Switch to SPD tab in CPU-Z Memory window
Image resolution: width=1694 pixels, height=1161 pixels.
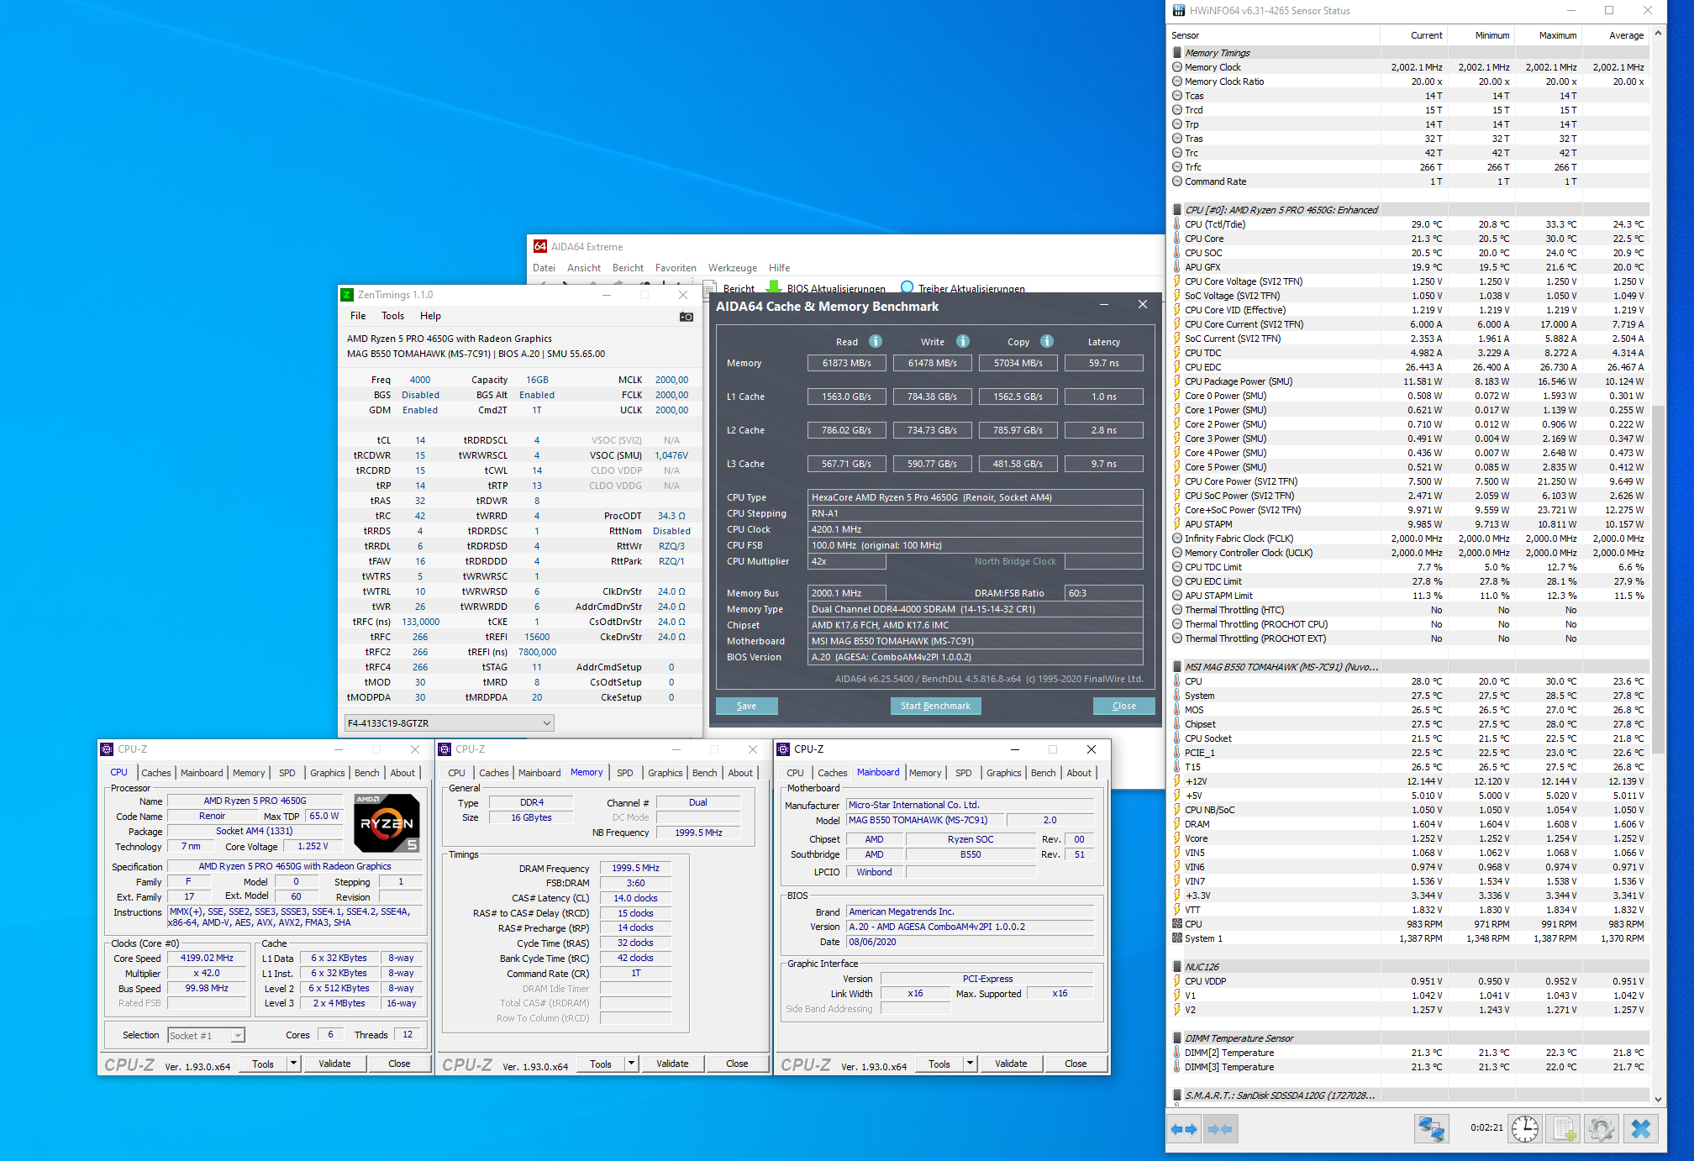624,773
